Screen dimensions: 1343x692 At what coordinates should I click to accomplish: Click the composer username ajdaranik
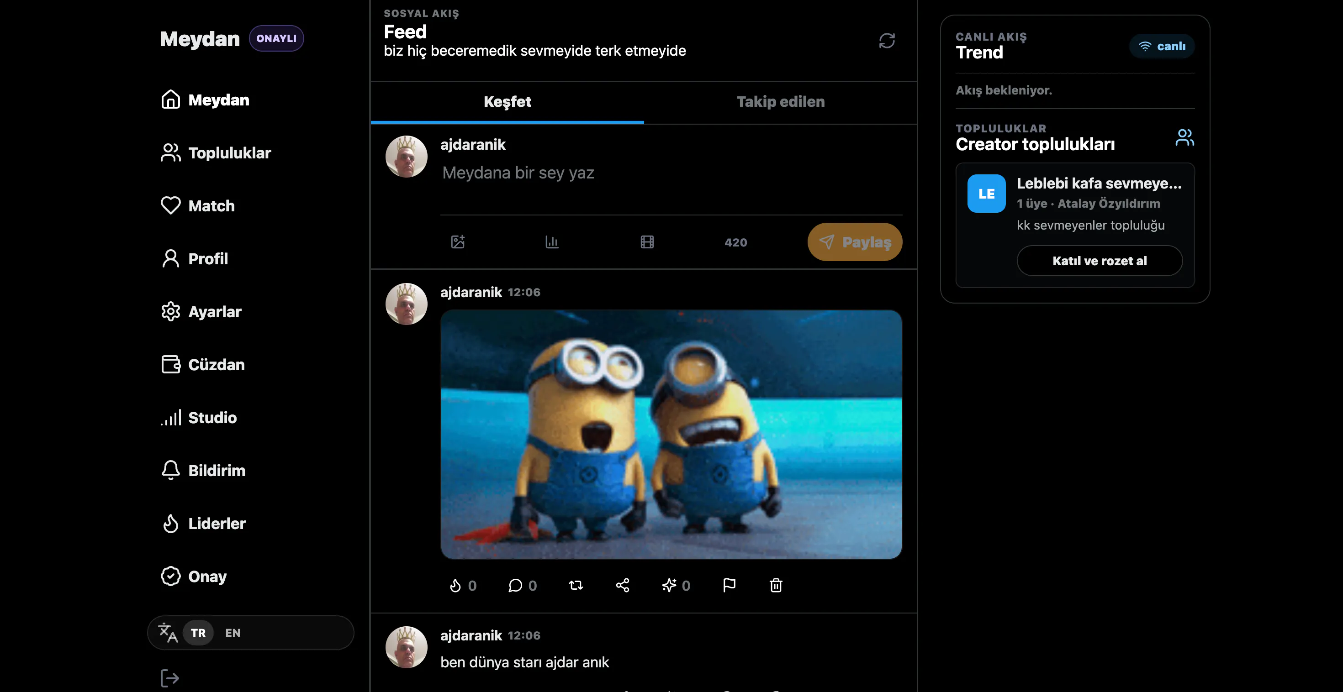[x=473, y=144]
